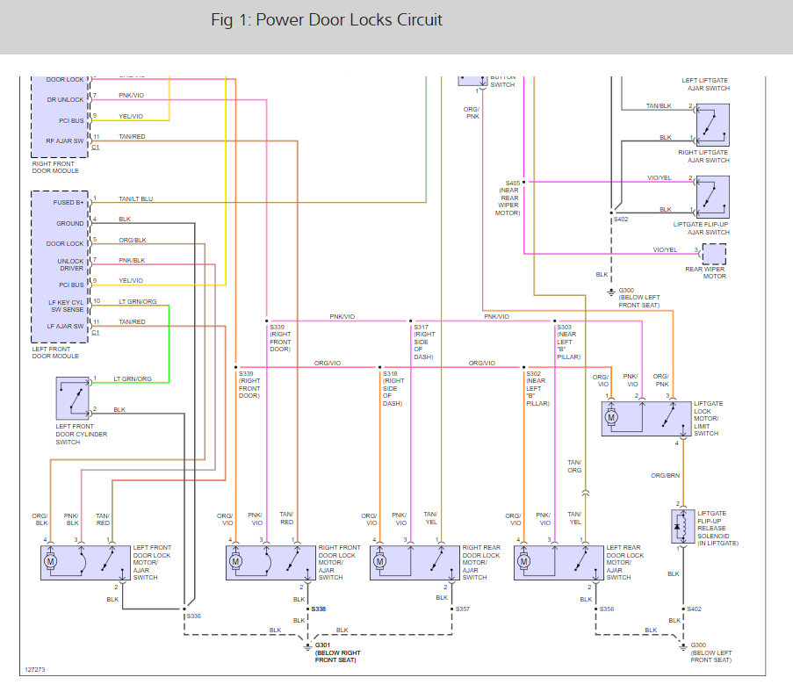
Task: Click the 'Fig 1: Power Door Locks Circuit' title
Action: tap(327, 20)
